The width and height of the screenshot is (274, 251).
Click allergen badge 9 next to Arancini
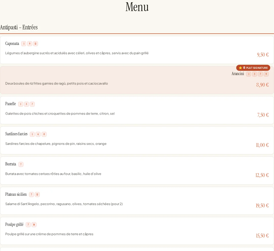click(266, 74)
